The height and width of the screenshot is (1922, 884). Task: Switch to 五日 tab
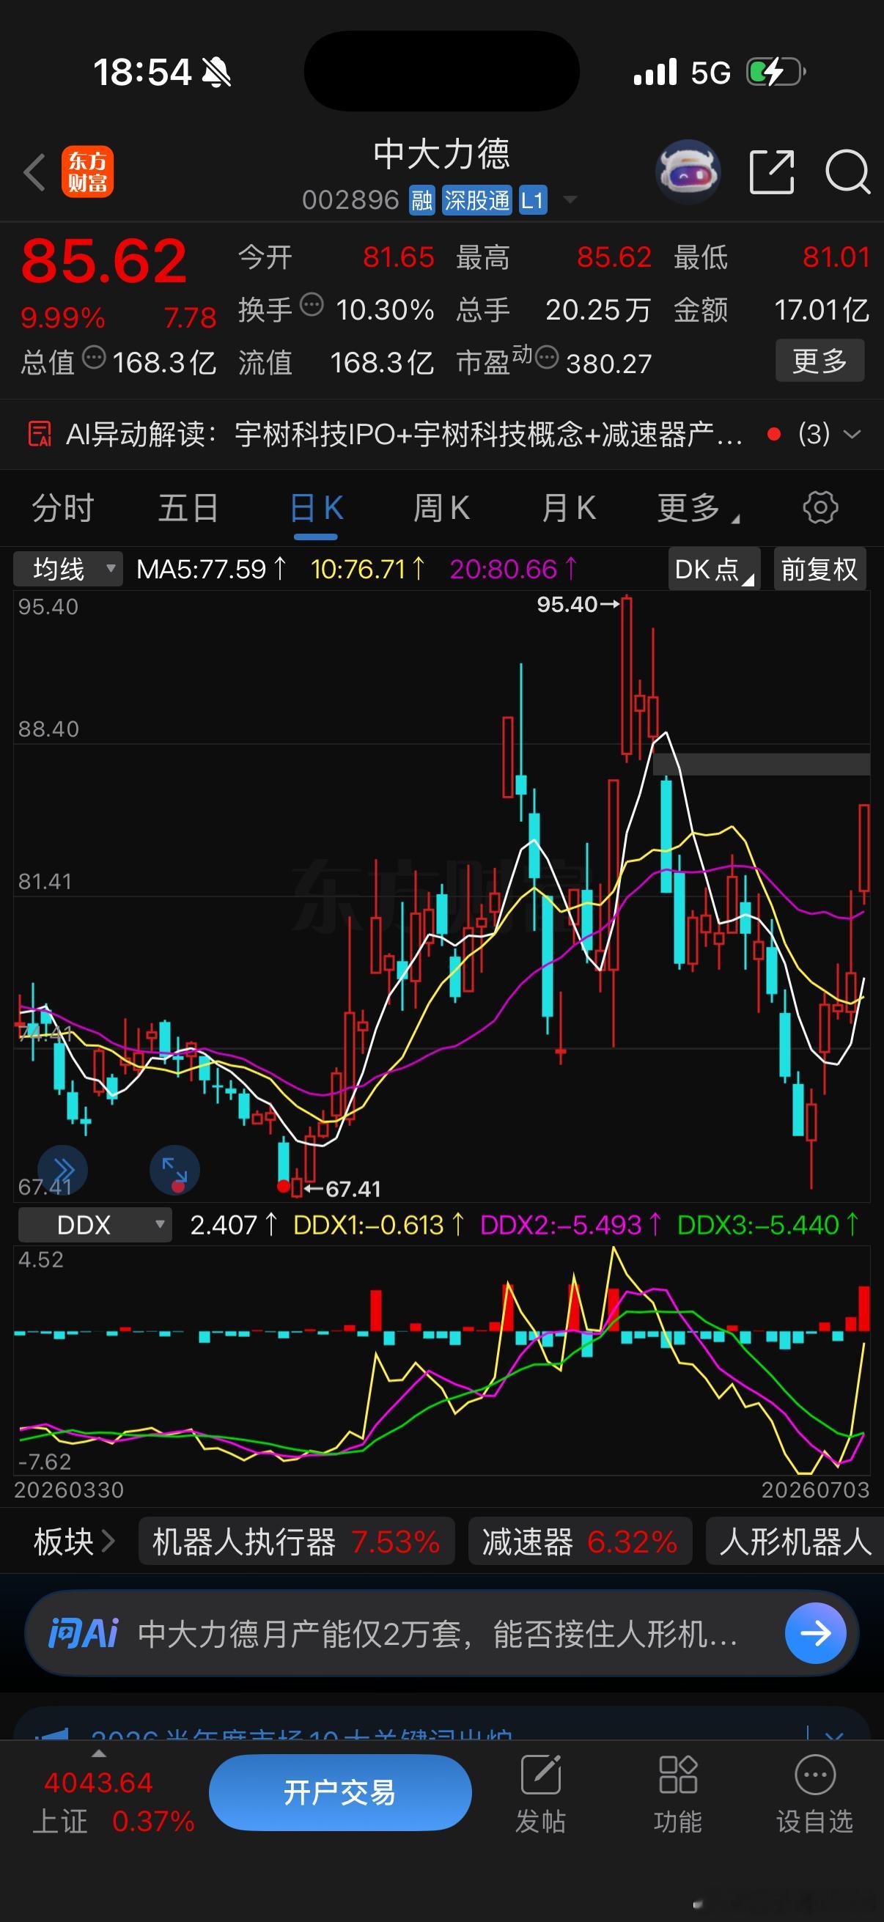click(x=188, y=508)
